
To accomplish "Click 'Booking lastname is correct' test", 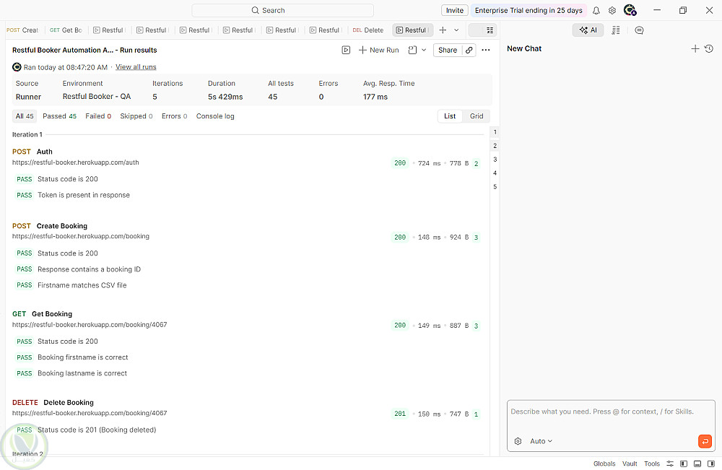I will point(82,373).
